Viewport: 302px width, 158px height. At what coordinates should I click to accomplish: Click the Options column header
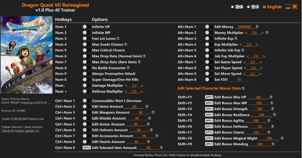click(100, 19)
